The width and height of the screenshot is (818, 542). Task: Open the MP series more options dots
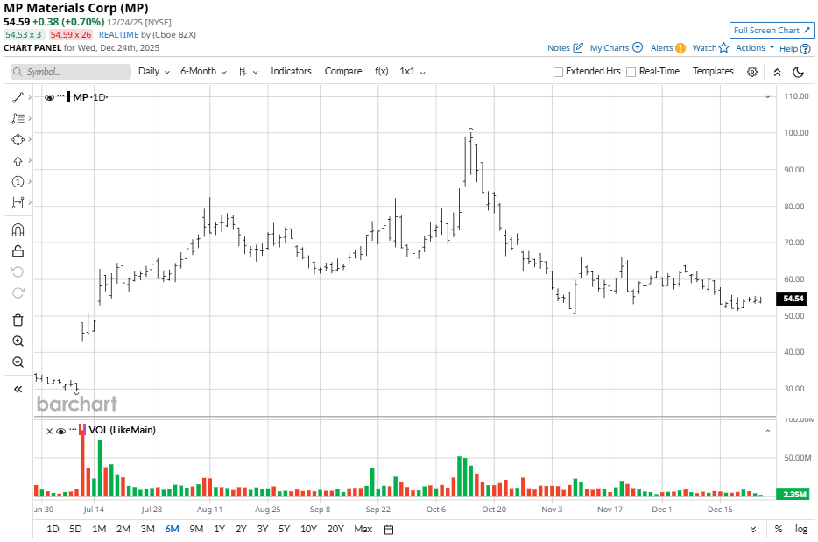(x=61, y=96)
